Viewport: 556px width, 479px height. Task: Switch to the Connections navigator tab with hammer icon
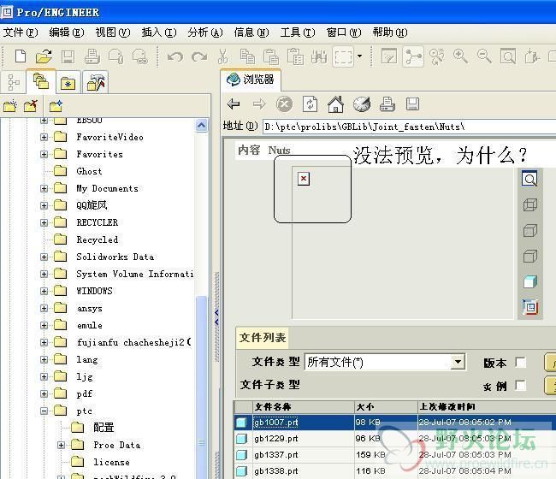pyautogui.click(x=96, y=82)
